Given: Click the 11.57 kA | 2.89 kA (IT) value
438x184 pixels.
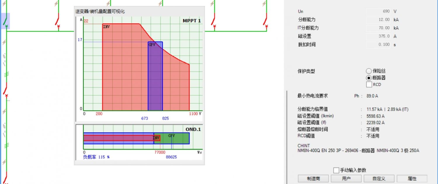Looking at the screenshot, I should coord(387,109).
